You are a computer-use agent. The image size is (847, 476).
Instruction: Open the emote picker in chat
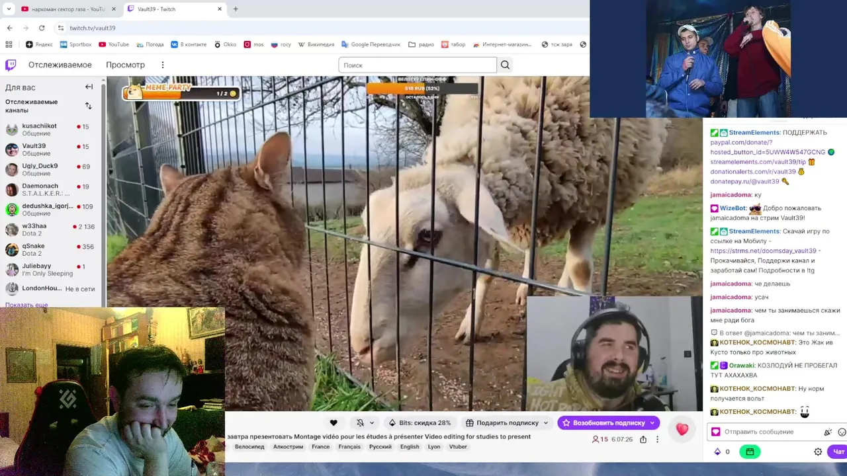pyautogui.click(x=842, y=432)
